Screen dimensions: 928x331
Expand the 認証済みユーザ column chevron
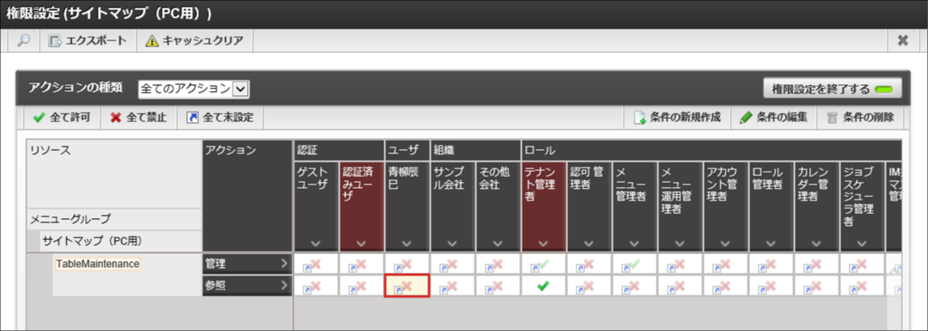[x=361, y=243]
